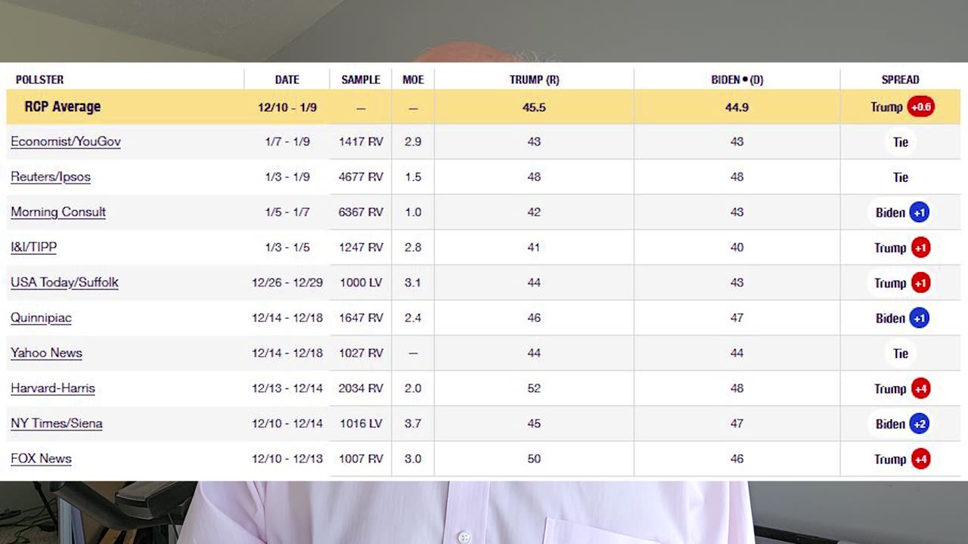Click the 12/10 - 12/13 date cell
The height and width of the screenshot is (544, 968).
point(287,459)
